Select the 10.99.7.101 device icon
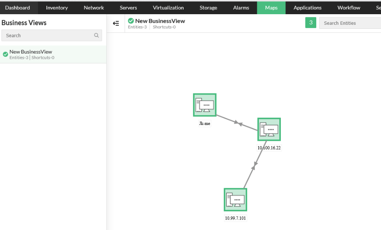Viewport: 381px width, 230px height. 235,200
